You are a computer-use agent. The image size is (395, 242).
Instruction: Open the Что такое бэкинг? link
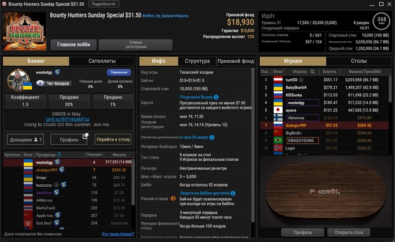click(x=117, y=234)
